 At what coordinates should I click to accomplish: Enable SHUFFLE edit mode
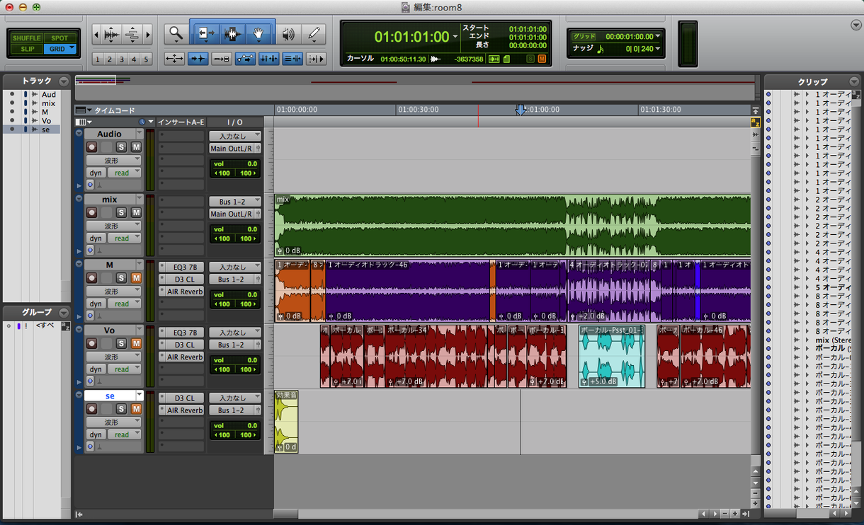pyautogui.click(x=27, y=38)
